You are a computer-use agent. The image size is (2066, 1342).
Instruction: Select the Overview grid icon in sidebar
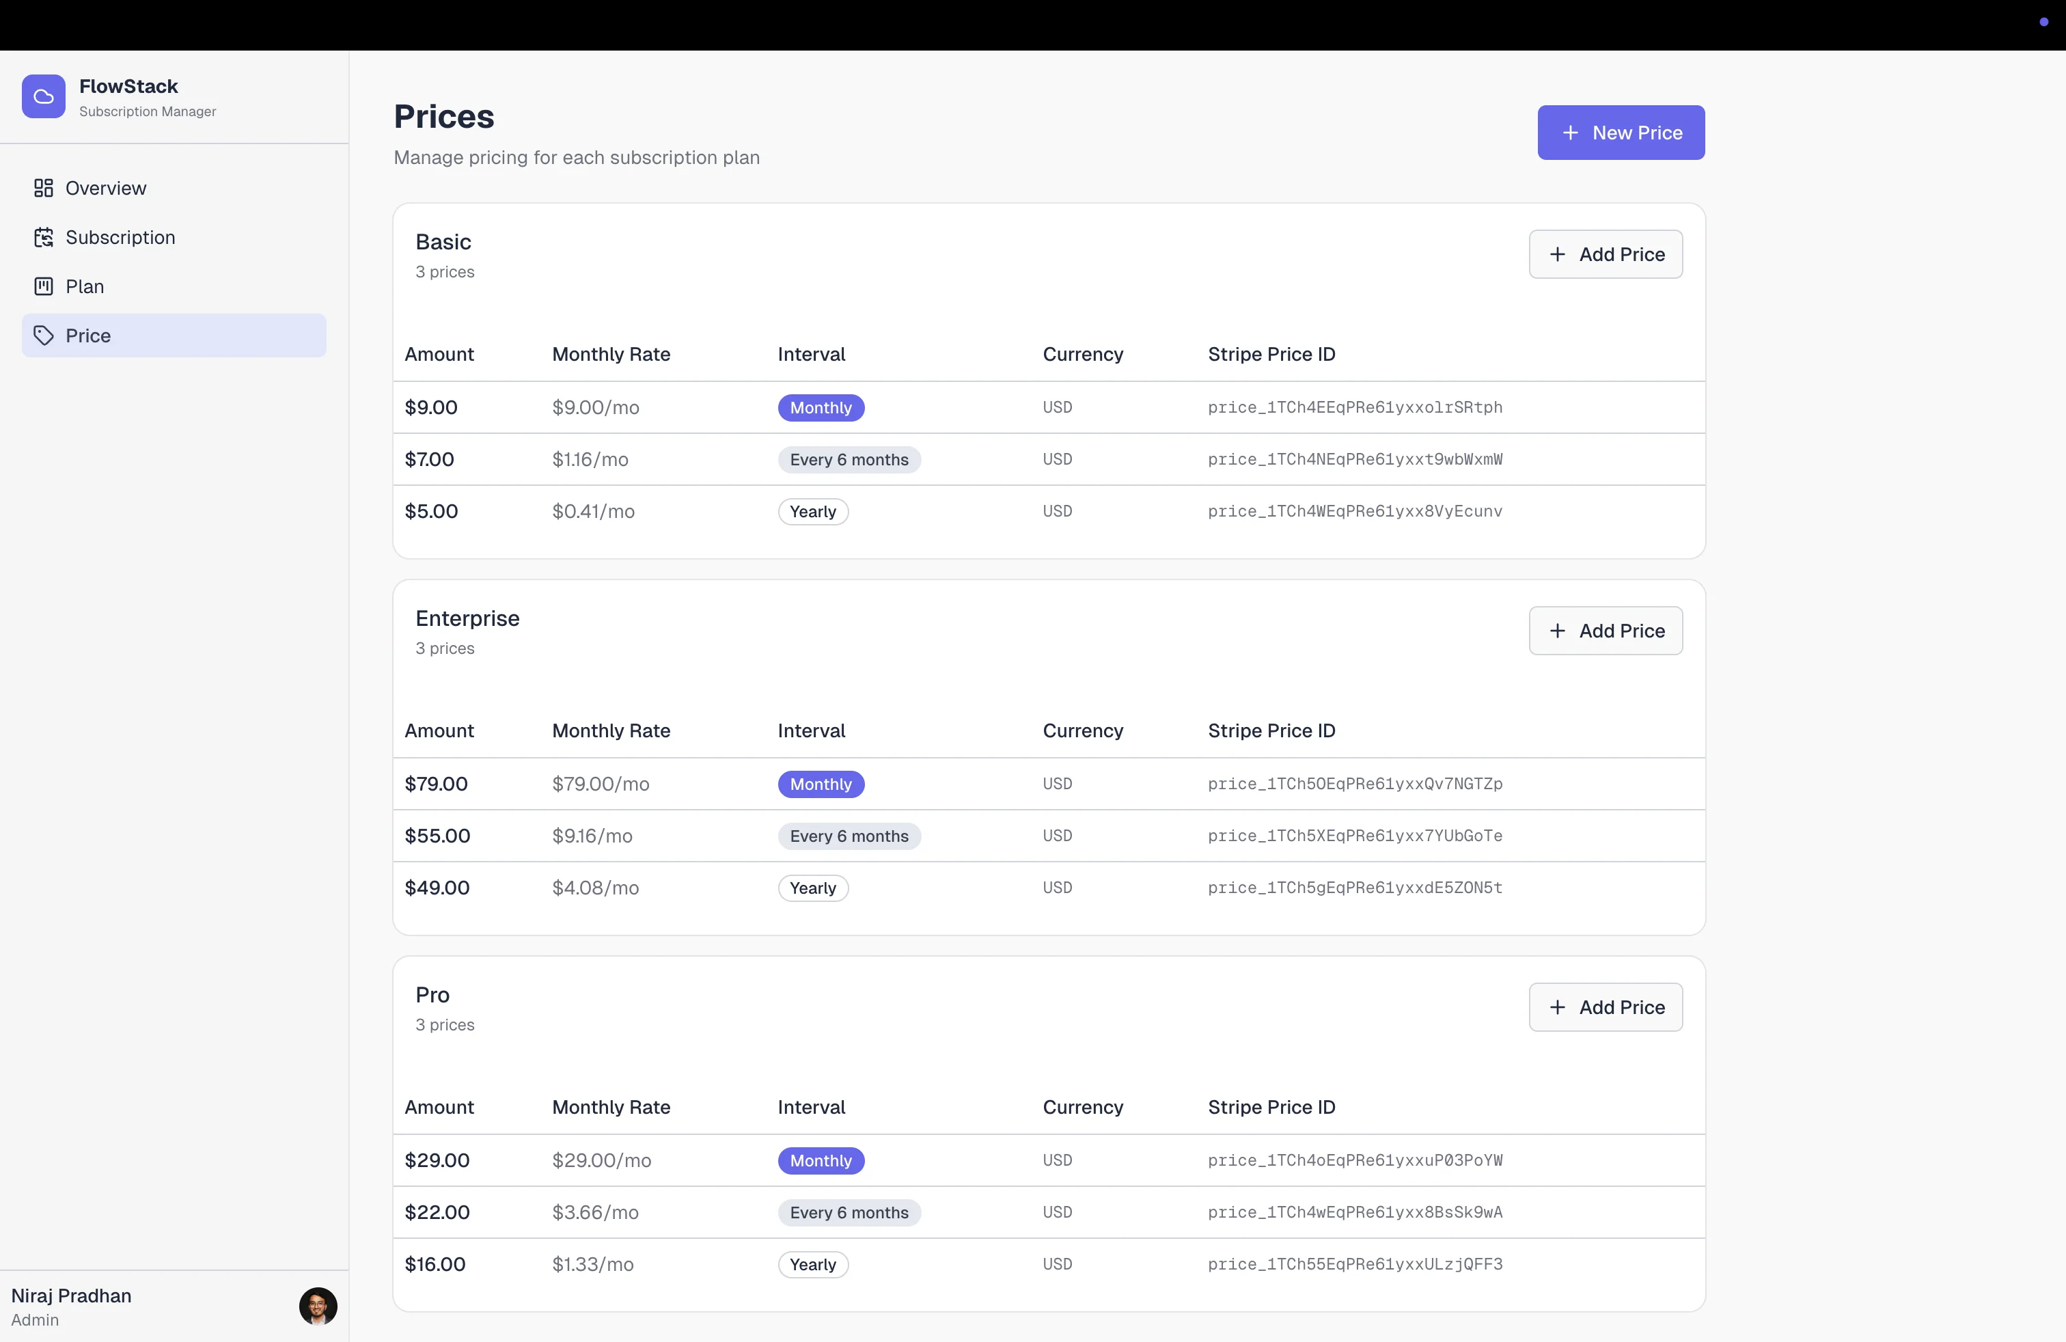(44, 187)
